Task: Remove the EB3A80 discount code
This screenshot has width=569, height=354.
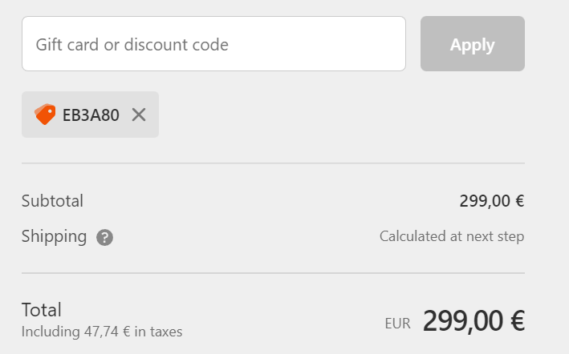Action: pos(139,115)
